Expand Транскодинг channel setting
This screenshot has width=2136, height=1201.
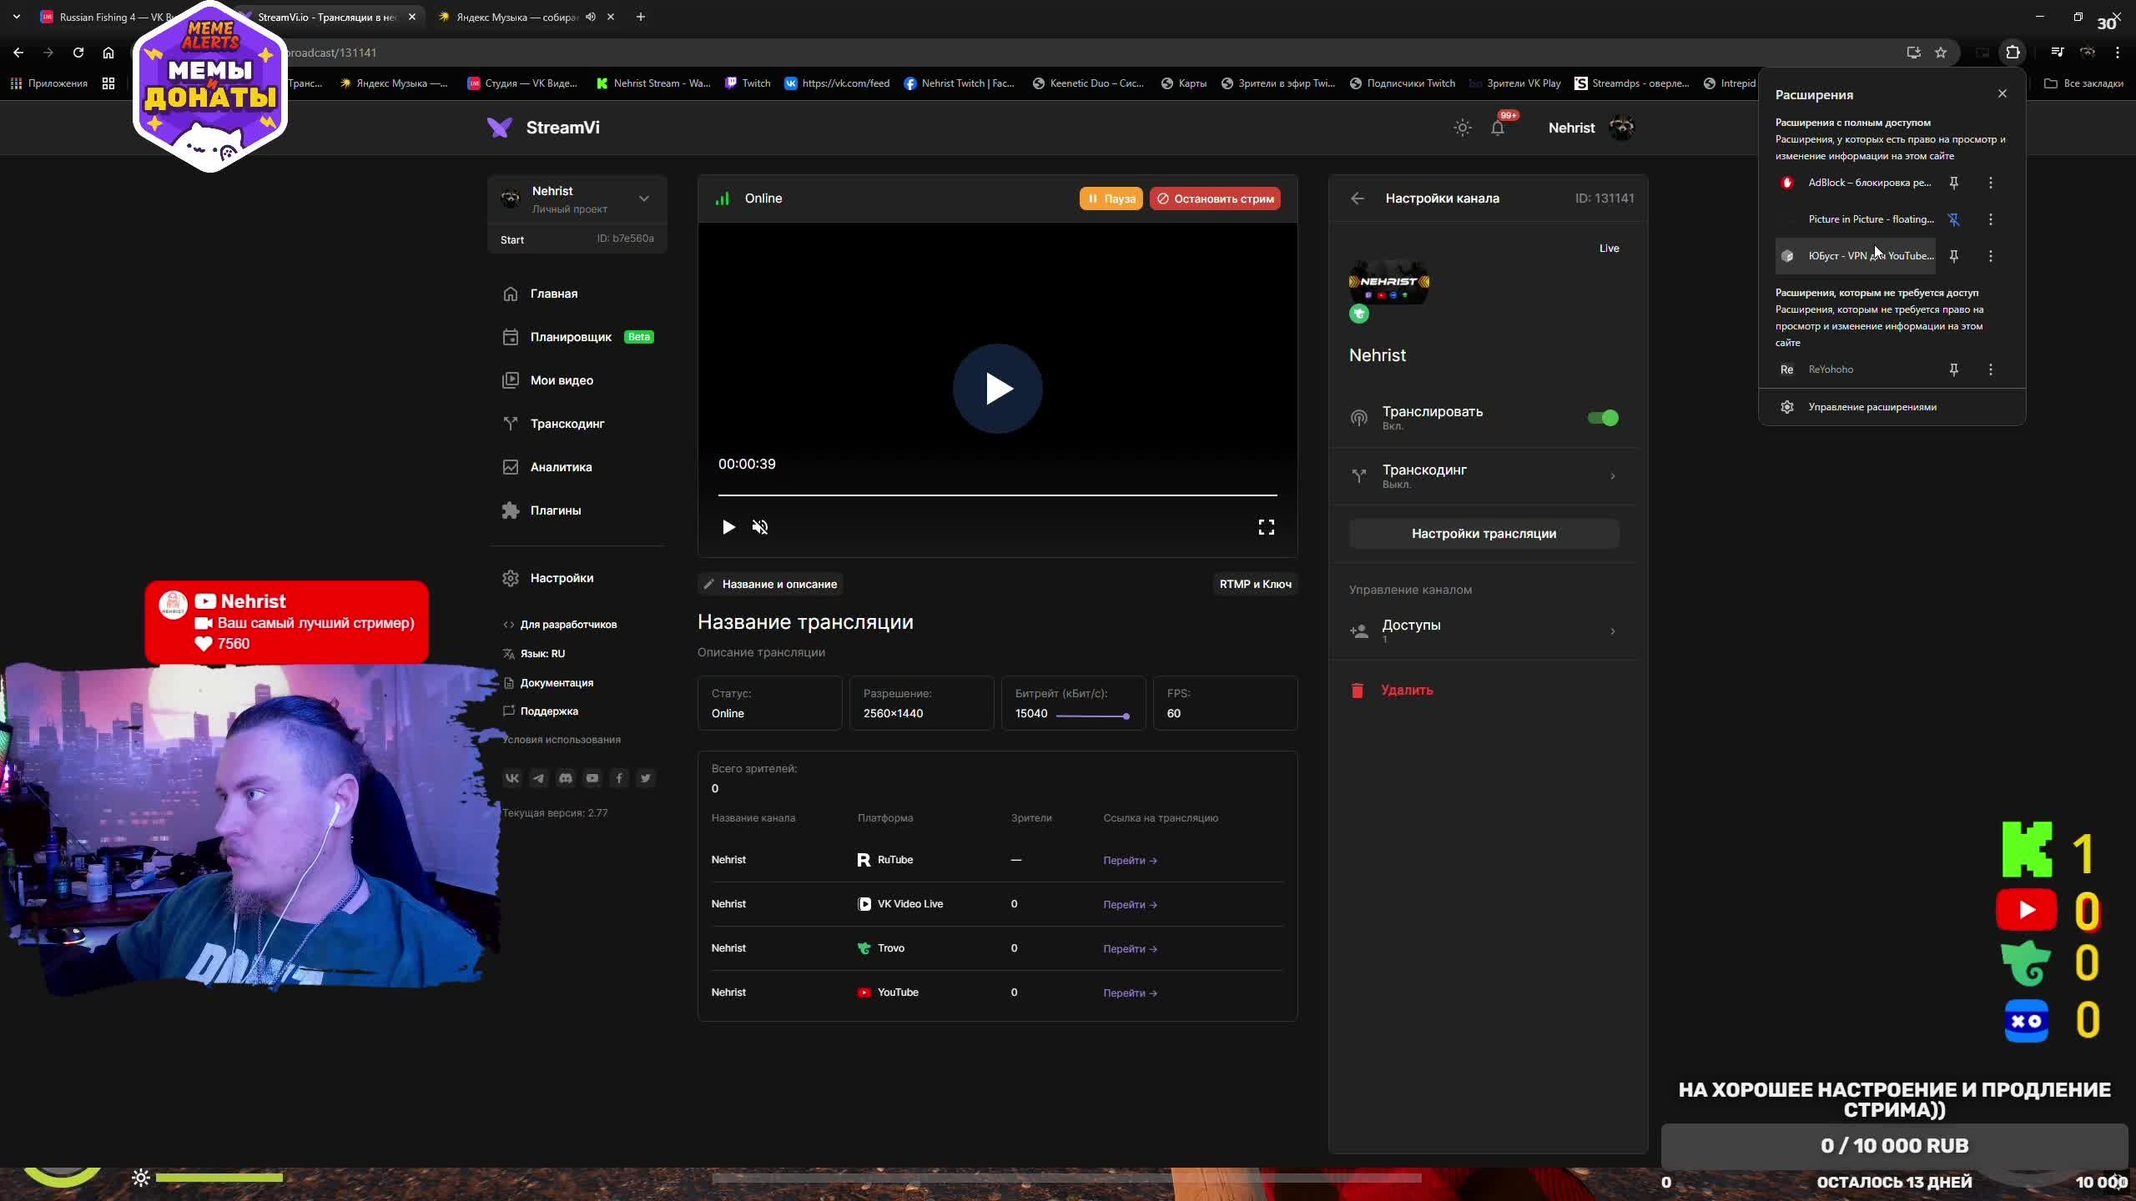pos(1484,476)
